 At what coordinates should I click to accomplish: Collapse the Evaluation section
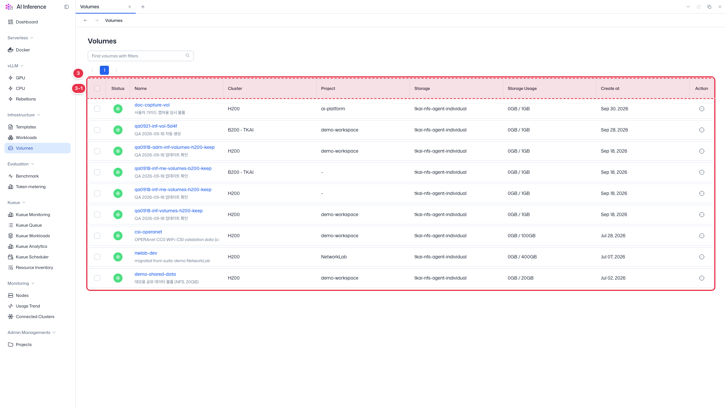point(21,164)
